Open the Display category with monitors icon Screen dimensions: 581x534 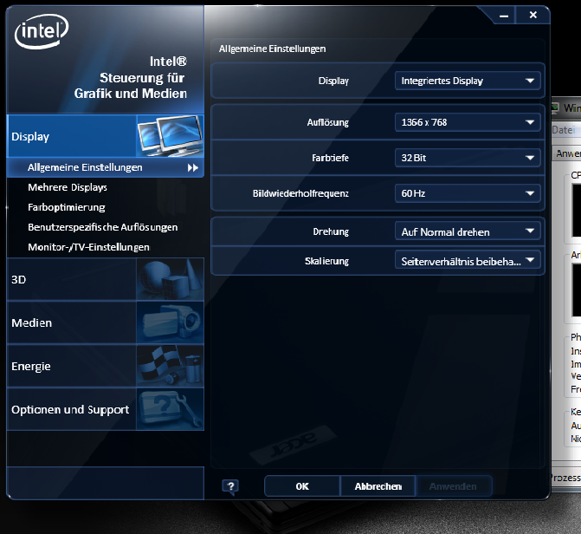pyautogui.click(x=106, y=136)
